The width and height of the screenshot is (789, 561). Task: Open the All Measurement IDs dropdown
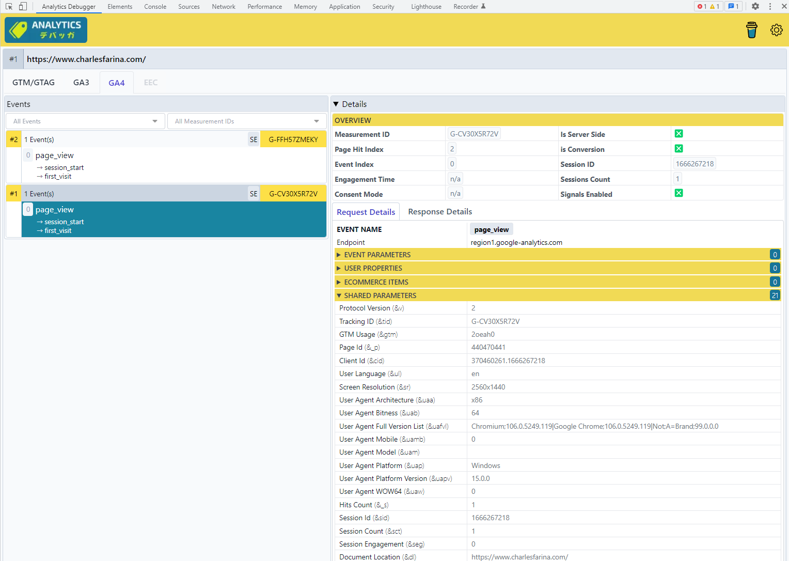pos(247,121)
